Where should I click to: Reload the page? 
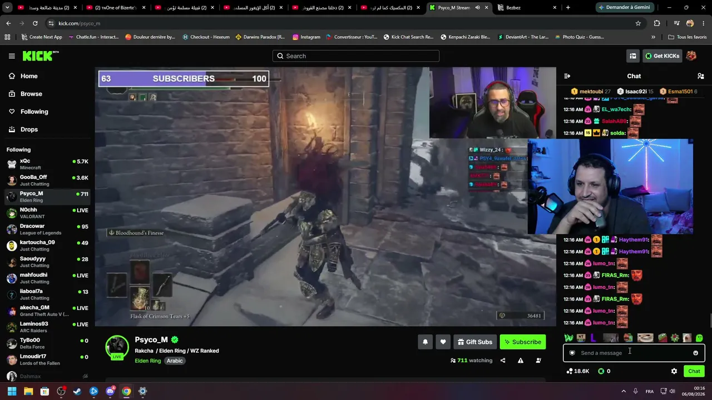pos(35,23)
